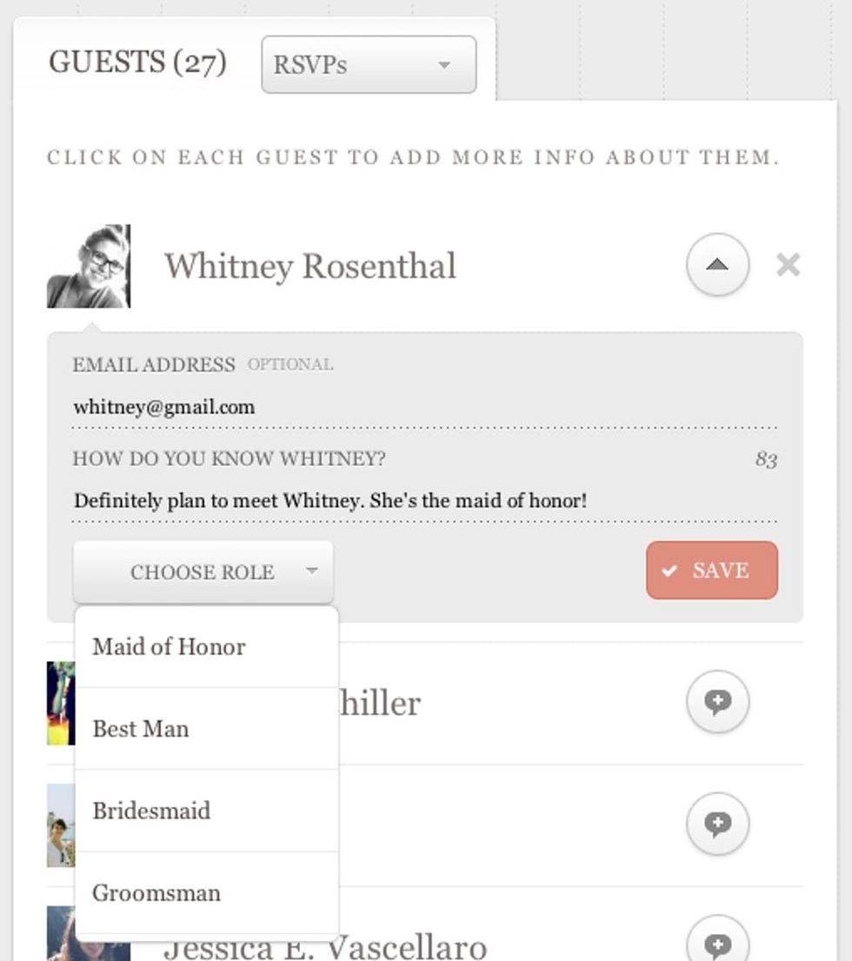Open the Choose Role dropdown
The width and height of the screenshot is (852, 961).
203,572
